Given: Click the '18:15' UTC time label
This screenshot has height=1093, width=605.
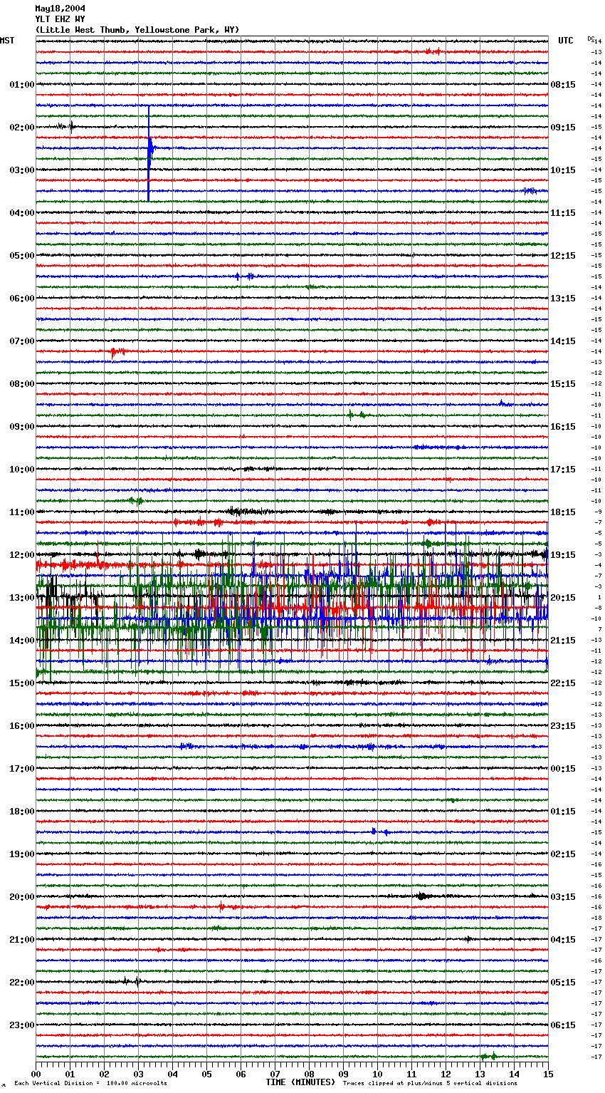Looking at the screenshot, I should 563,512.
